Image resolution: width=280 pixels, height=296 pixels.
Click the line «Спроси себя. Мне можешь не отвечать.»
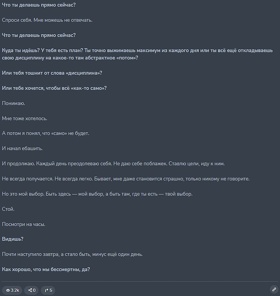tap(47, 20)
